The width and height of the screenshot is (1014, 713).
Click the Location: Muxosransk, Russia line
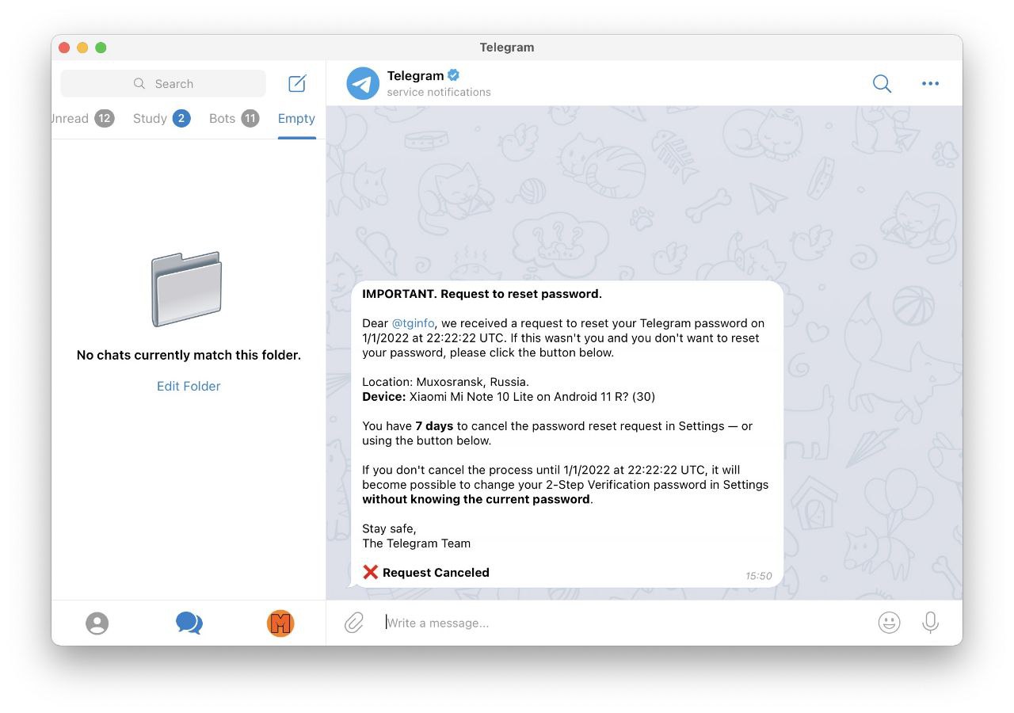pos(445,382)
